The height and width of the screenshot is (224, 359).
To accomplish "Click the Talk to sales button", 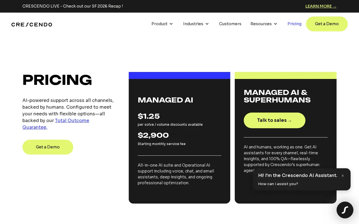I will pos(275,120).
